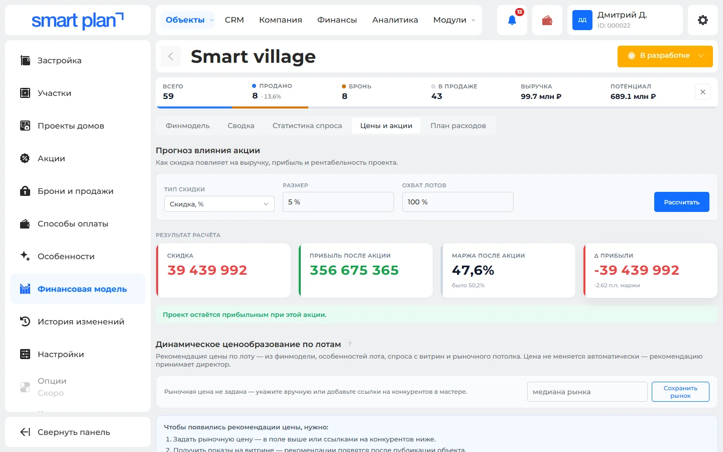Click the Акции percent icon
Viewport: 723px width, 452px height.
coord(25,158)
